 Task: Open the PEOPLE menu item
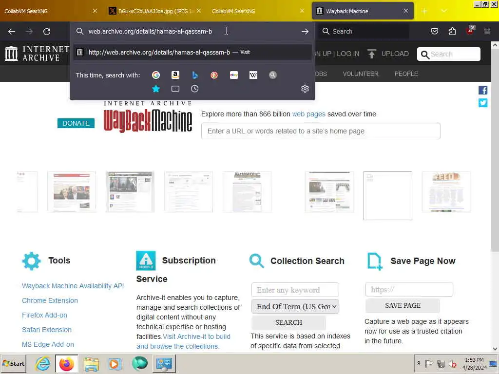406,74
